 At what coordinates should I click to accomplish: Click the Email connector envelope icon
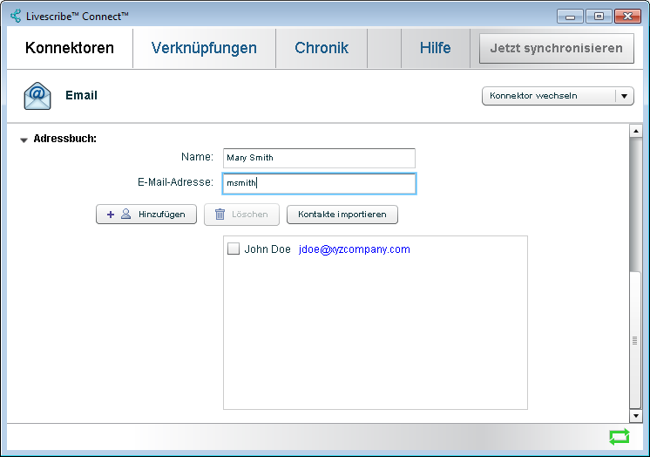pos(37,96)
